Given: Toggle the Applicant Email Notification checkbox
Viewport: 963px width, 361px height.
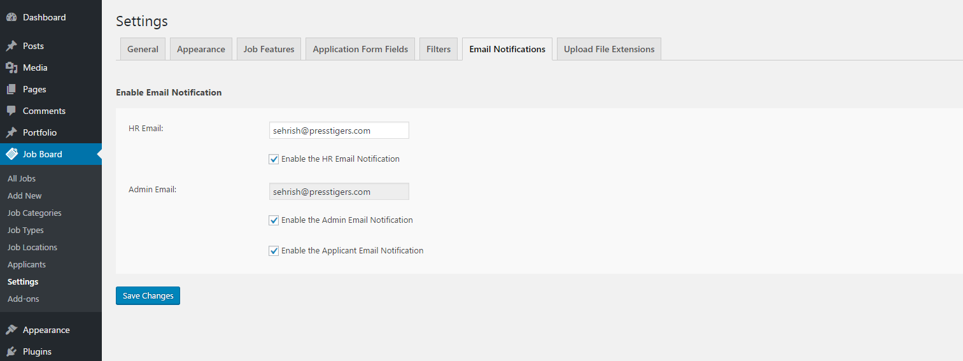Looking at the screenshot, I should pos(274,251).
